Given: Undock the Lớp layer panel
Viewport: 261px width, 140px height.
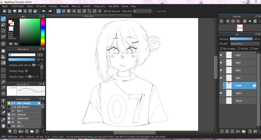Looking at the screenshot, I should [x=256, y=34].
